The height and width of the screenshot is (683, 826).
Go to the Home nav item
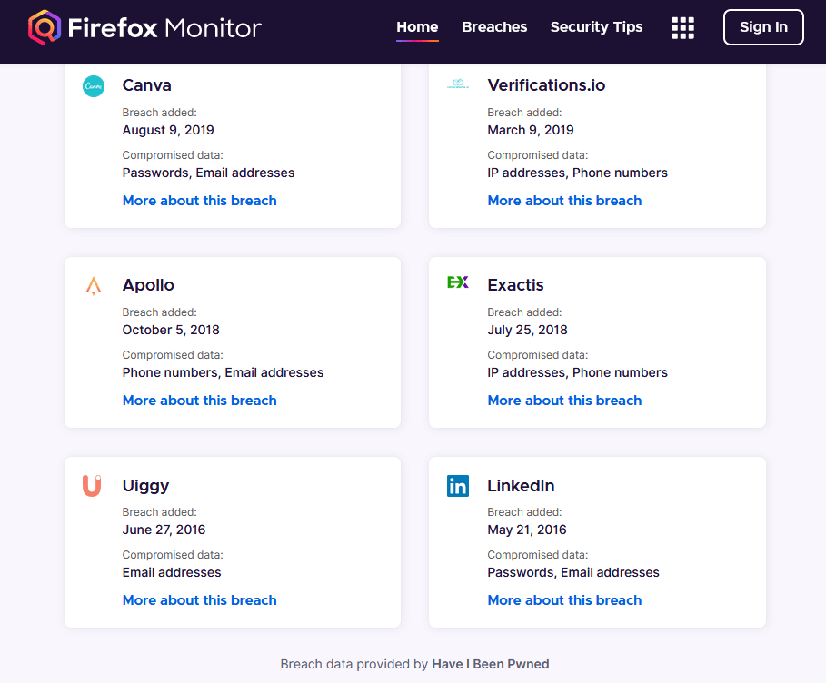[417, 27]
